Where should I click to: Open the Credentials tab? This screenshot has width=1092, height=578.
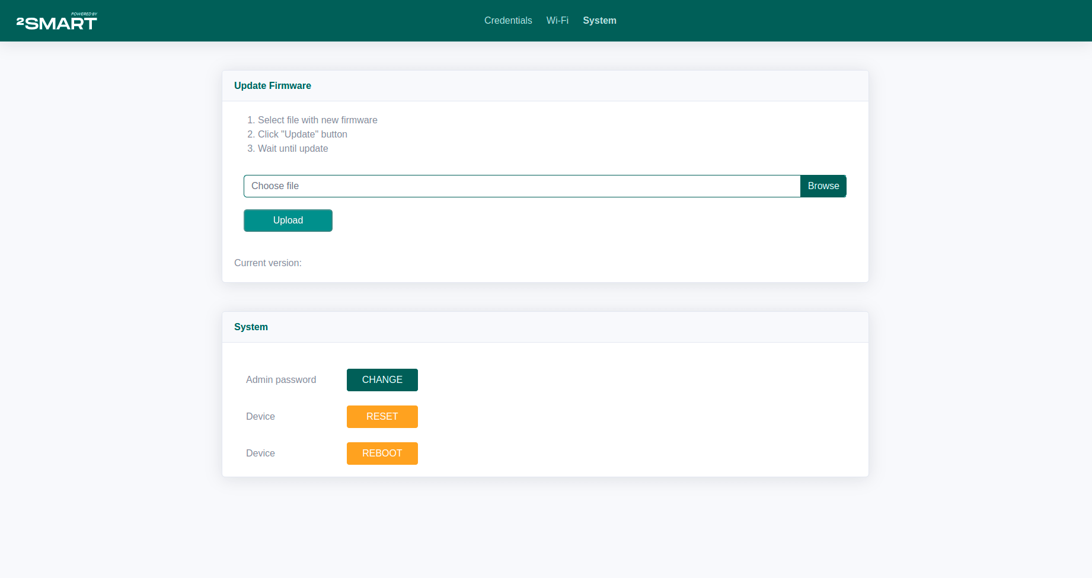(508, 20)
